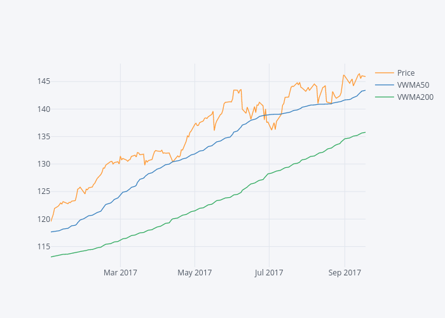The image size is (445, 318).
Task: Click the Mar 2017 x-axis label
Action: (x=120, y=273)
